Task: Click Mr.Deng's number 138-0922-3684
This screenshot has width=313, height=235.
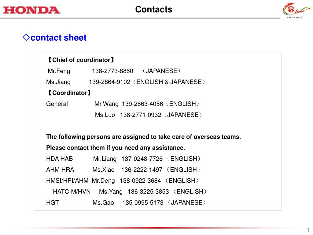Action: (x=140, y=181)
